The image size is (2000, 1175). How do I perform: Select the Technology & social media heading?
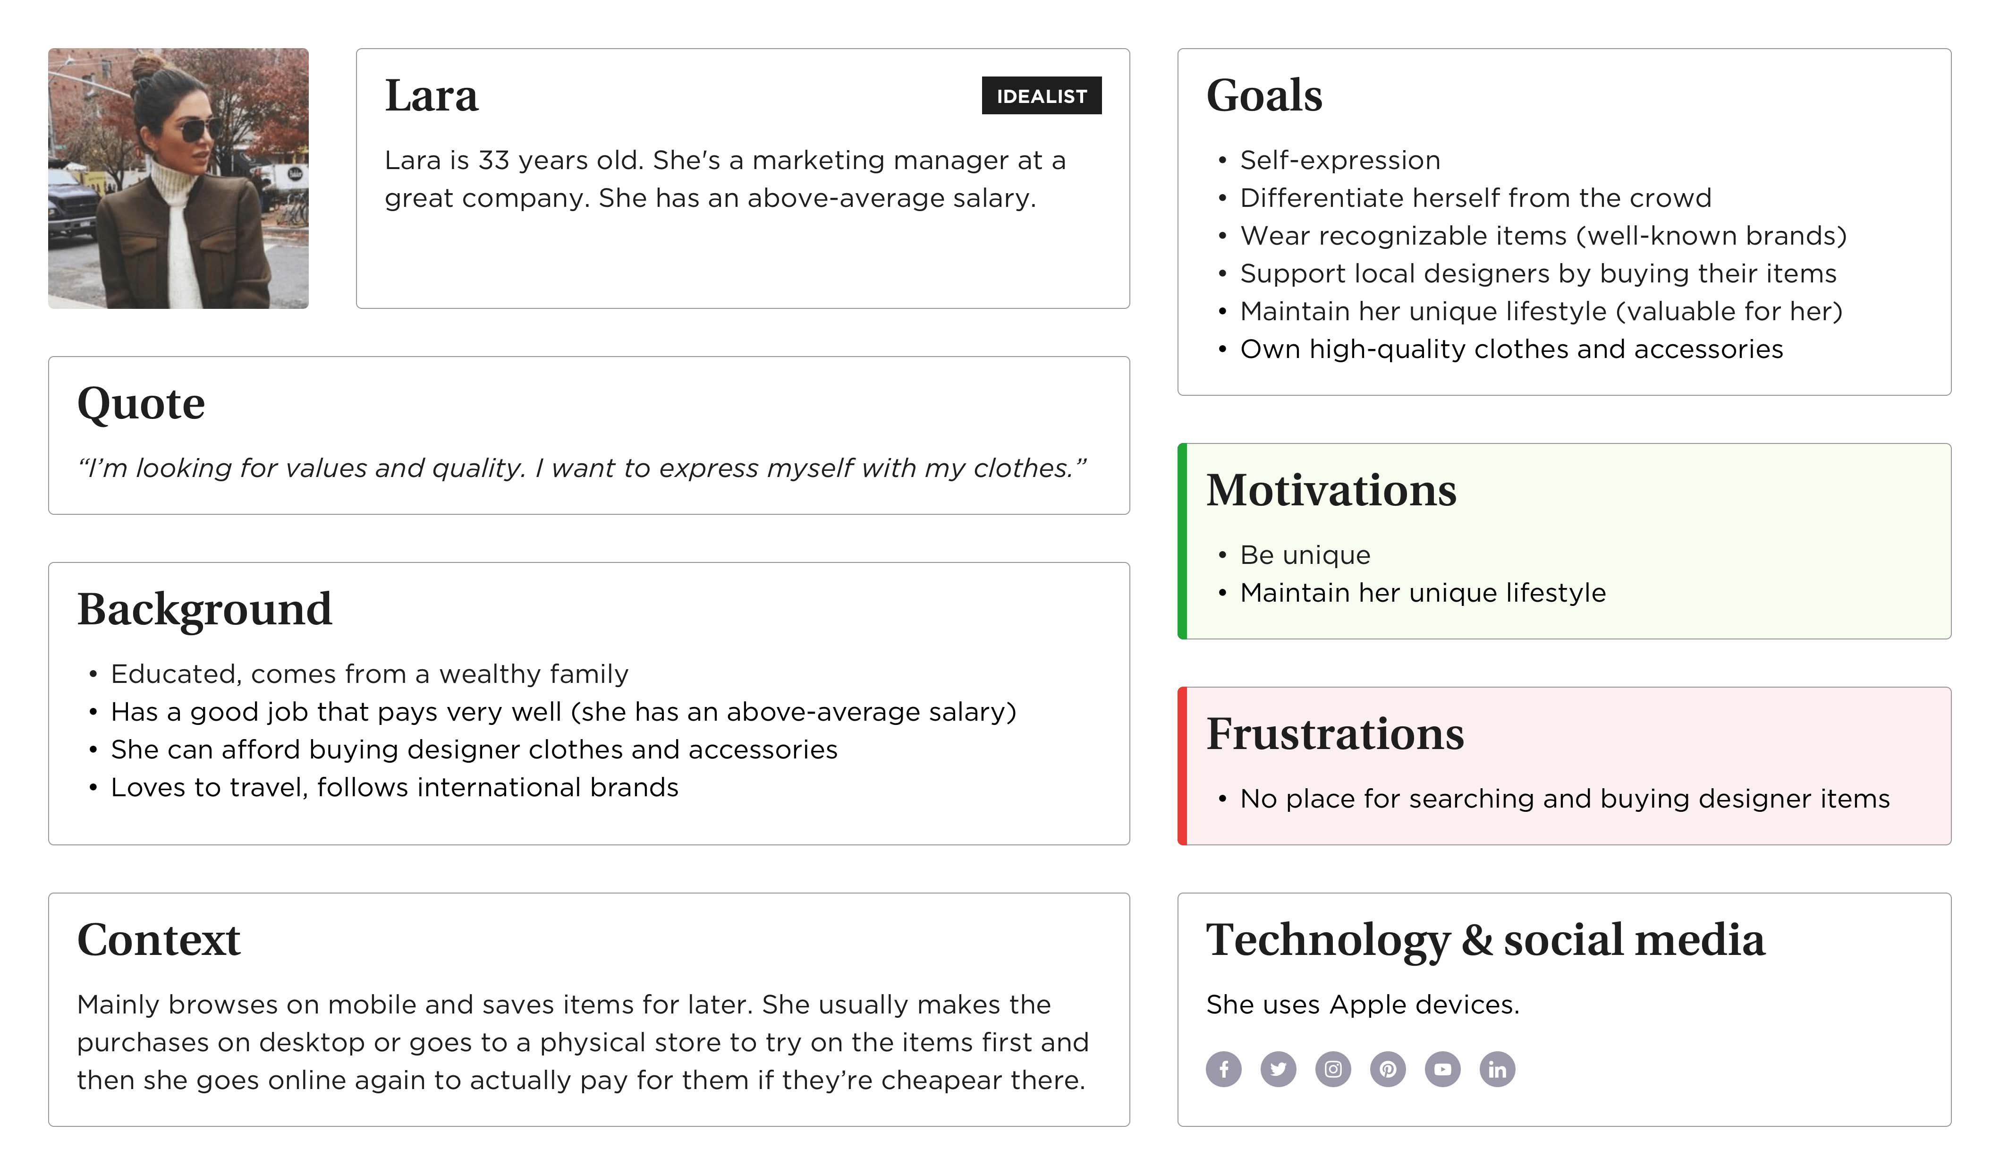tap(1485, 941)
